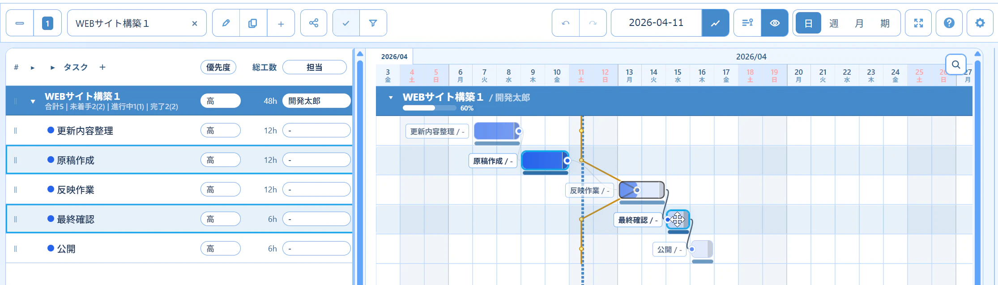The width and height of the screenshot is (998, 285).
Task: Click the blue status dot of 公開
Action: (51, 248)
